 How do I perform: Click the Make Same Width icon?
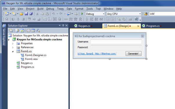(45, 19)
